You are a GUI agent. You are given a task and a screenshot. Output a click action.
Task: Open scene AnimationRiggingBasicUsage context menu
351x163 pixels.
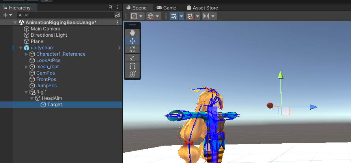click(x=118, y=22)
